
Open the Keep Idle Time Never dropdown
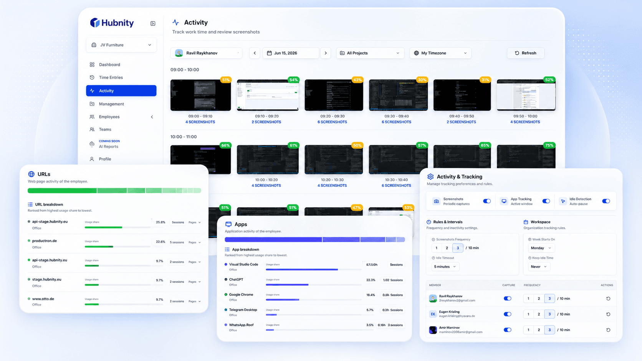coord(539,267)
